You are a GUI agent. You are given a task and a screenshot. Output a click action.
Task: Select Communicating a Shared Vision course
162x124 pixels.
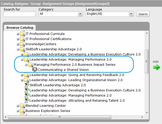(x=63, y=70)
